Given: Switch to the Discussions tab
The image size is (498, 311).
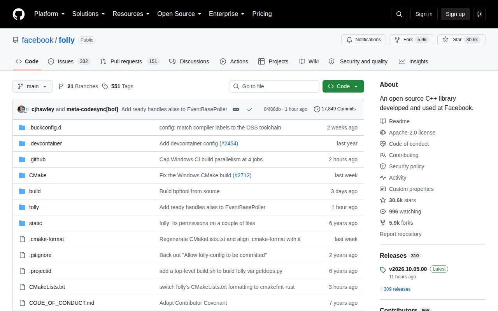Looking at the screenshot, I should coord(189,61).
